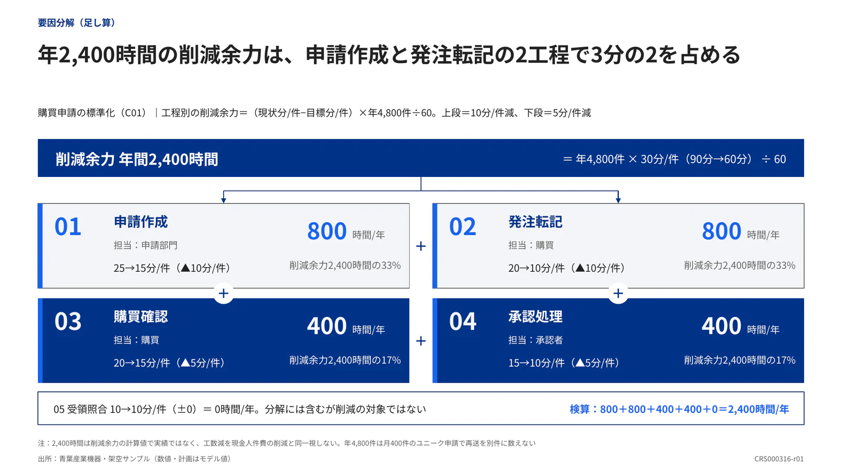The width and height of the screenshot is (842, 474).
Task: Click 削減余力2,400時間の17% in card 04
Action: coord(739,360)
